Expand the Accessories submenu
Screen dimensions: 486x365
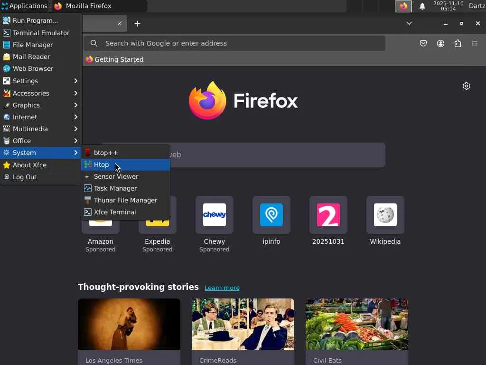[x=41, y=93]
